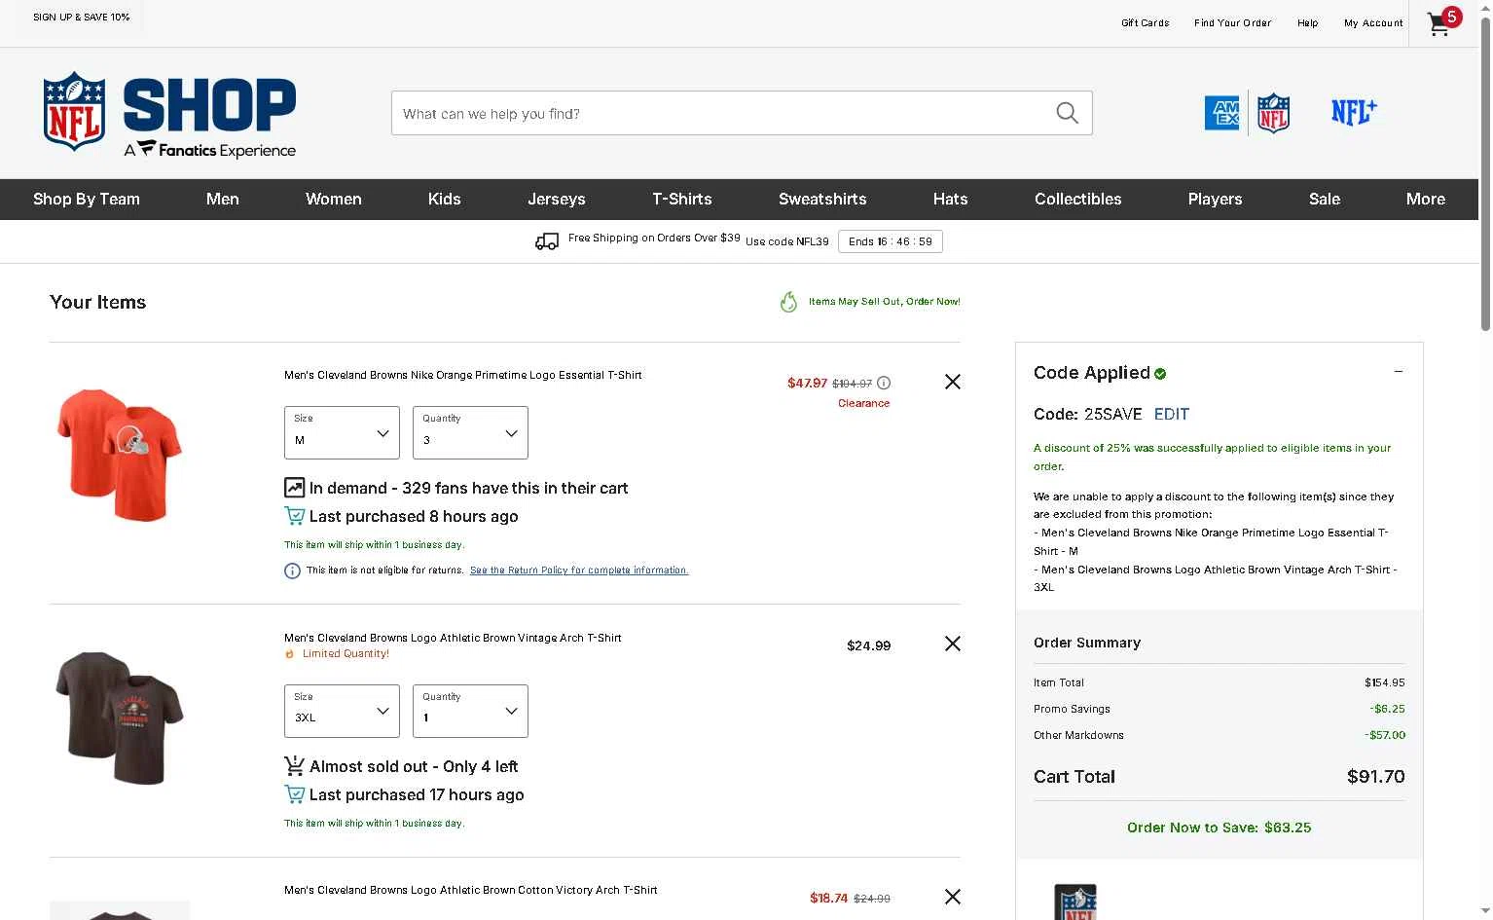Open the American Express NFL partner logo

pyautogui.click(x=1247, y=113)
